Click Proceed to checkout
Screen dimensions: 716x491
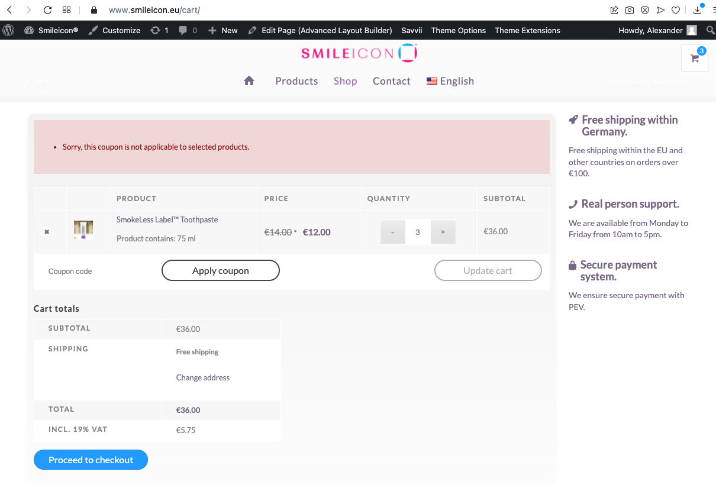pyautogui.click(x=91, y=460)
